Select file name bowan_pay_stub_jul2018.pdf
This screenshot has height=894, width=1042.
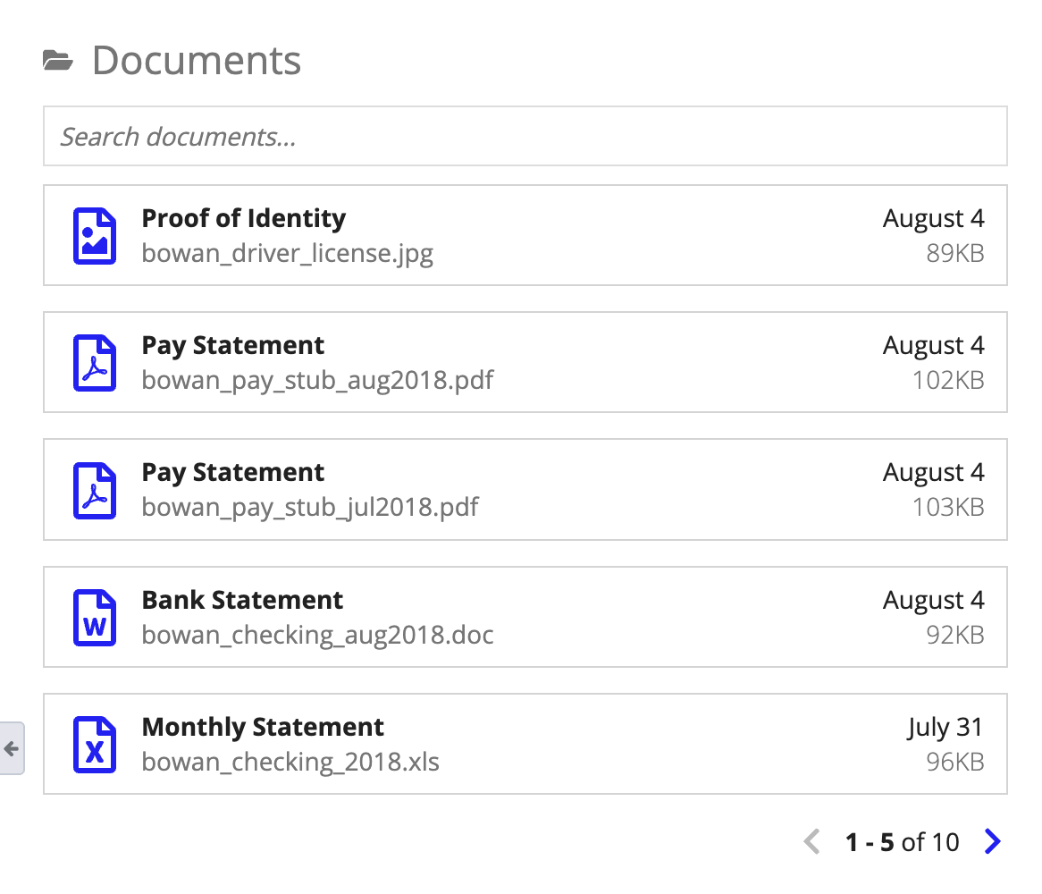pos(310,508)
